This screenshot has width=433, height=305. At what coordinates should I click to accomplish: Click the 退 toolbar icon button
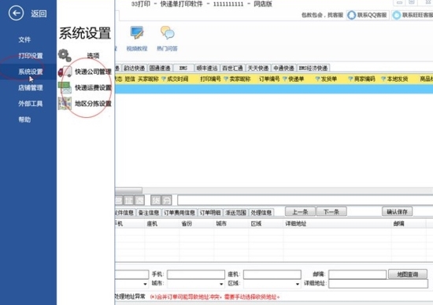click(x=139, y=200)
